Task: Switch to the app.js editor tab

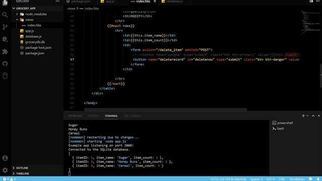Action: (110, 2)
